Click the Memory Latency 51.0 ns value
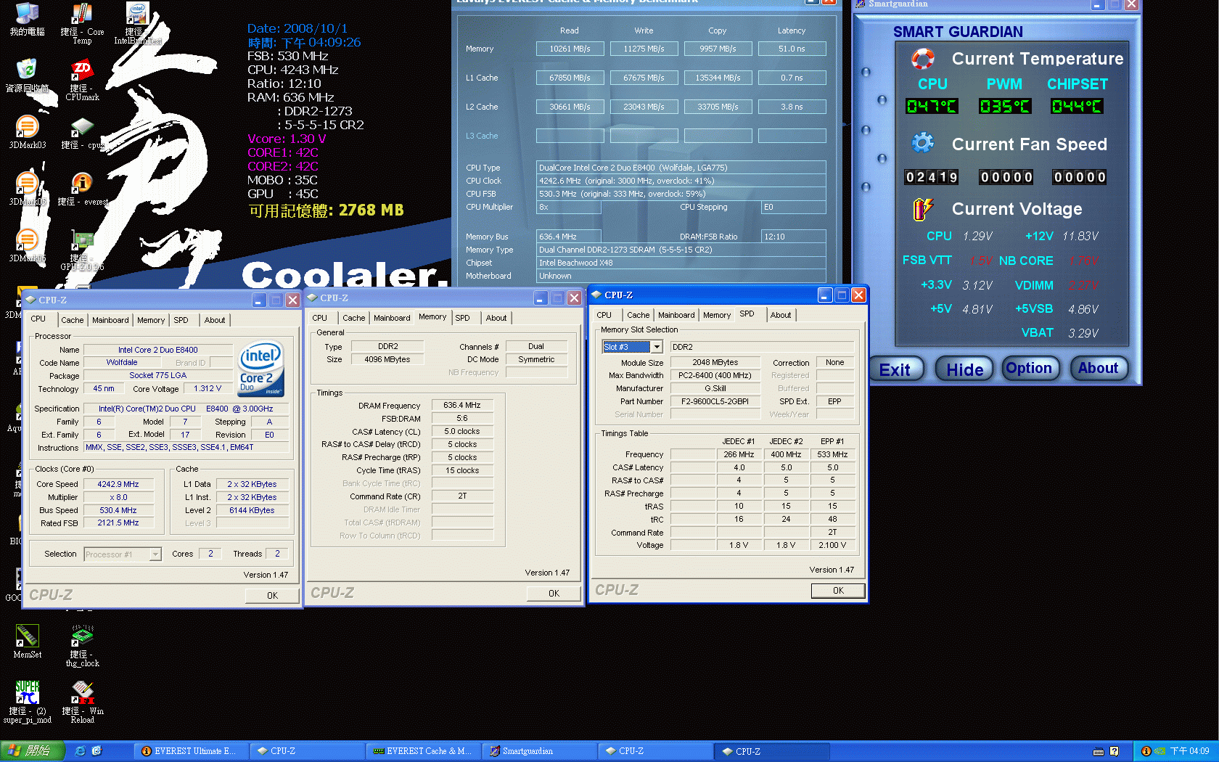The width and height of the screenshot is (1219, 762). pos(792,49)
